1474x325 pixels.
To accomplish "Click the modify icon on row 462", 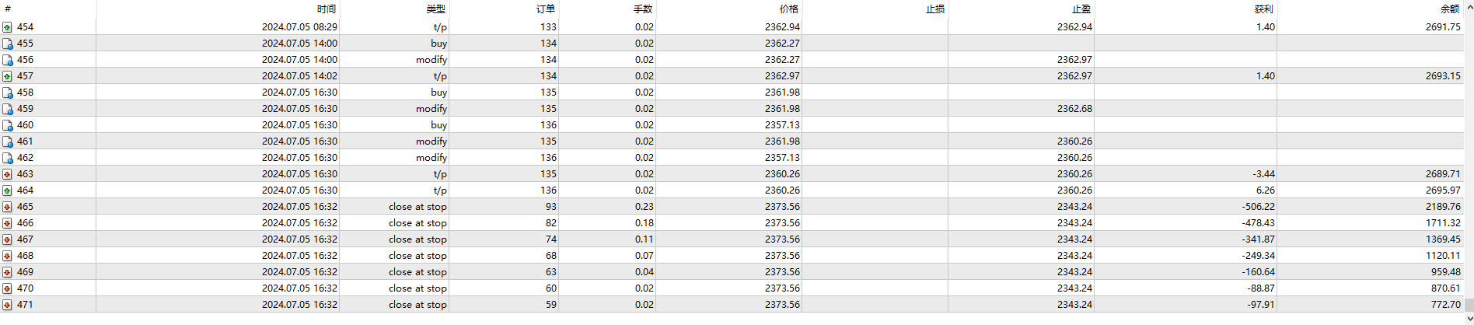I will point(7,158).
